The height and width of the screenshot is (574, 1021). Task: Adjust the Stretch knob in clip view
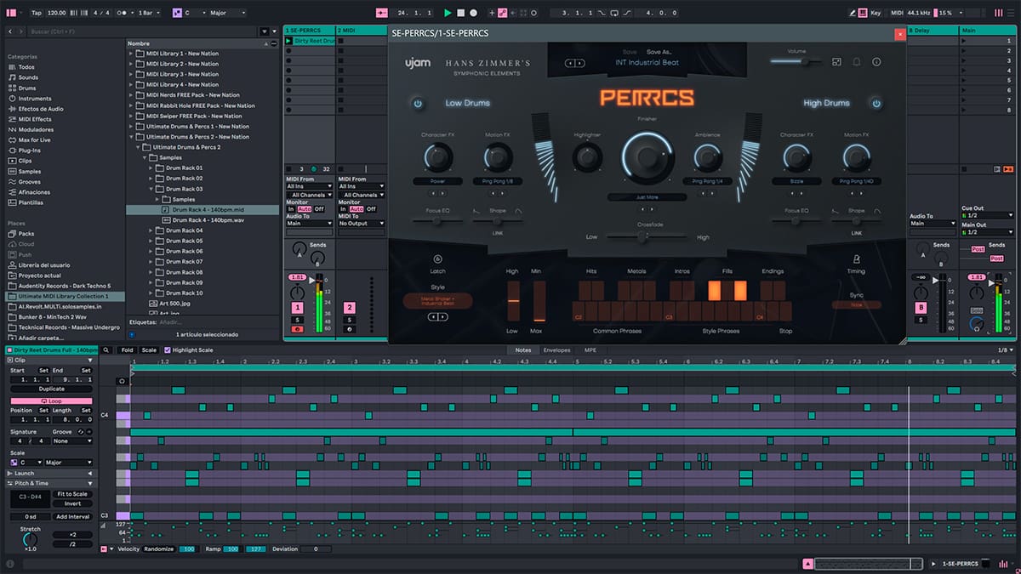pyautogui.click(x=30, y=538)
